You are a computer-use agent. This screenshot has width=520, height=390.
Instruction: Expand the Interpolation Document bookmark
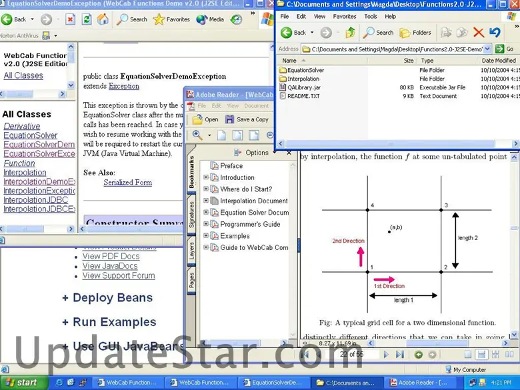[206, 200]
